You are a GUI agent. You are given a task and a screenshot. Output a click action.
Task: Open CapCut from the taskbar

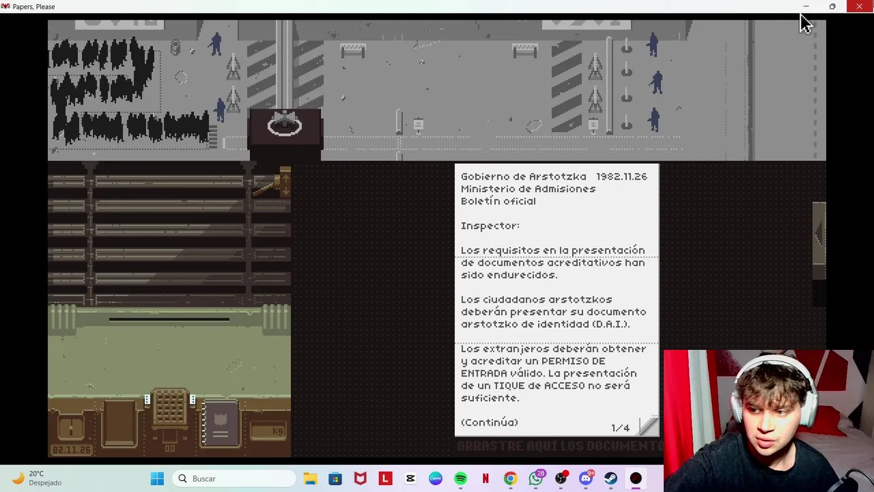[x=410, y=479]
